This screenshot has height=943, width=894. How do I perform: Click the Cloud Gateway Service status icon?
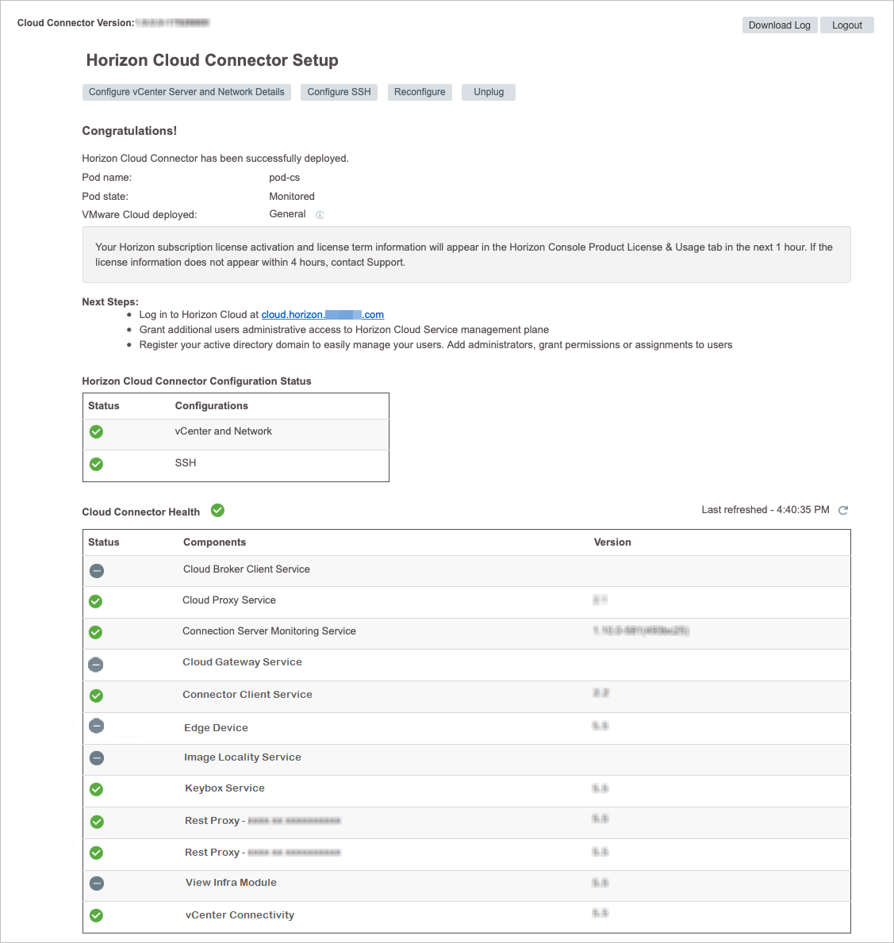(x=96, y=665)
